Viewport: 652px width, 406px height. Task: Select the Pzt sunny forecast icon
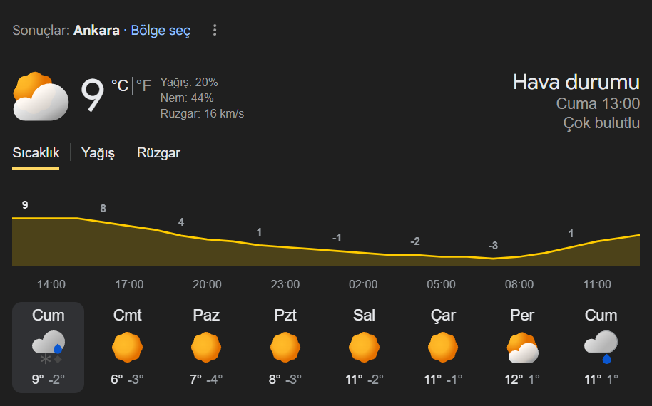[x=285, y=348]
